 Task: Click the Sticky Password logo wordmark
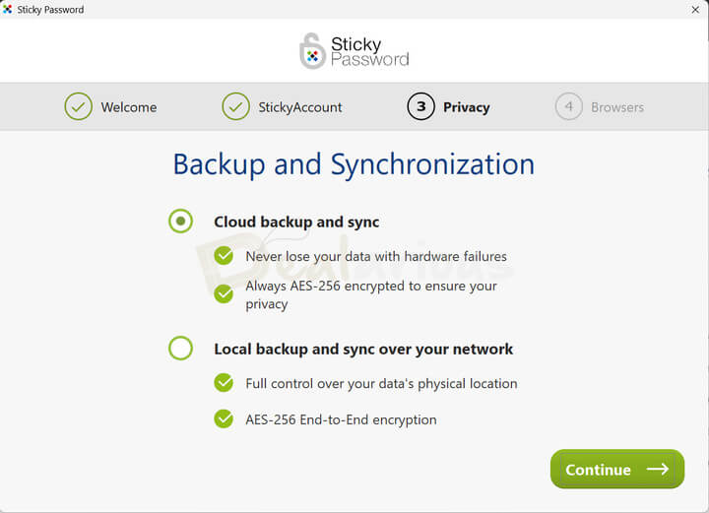(370, 51)
